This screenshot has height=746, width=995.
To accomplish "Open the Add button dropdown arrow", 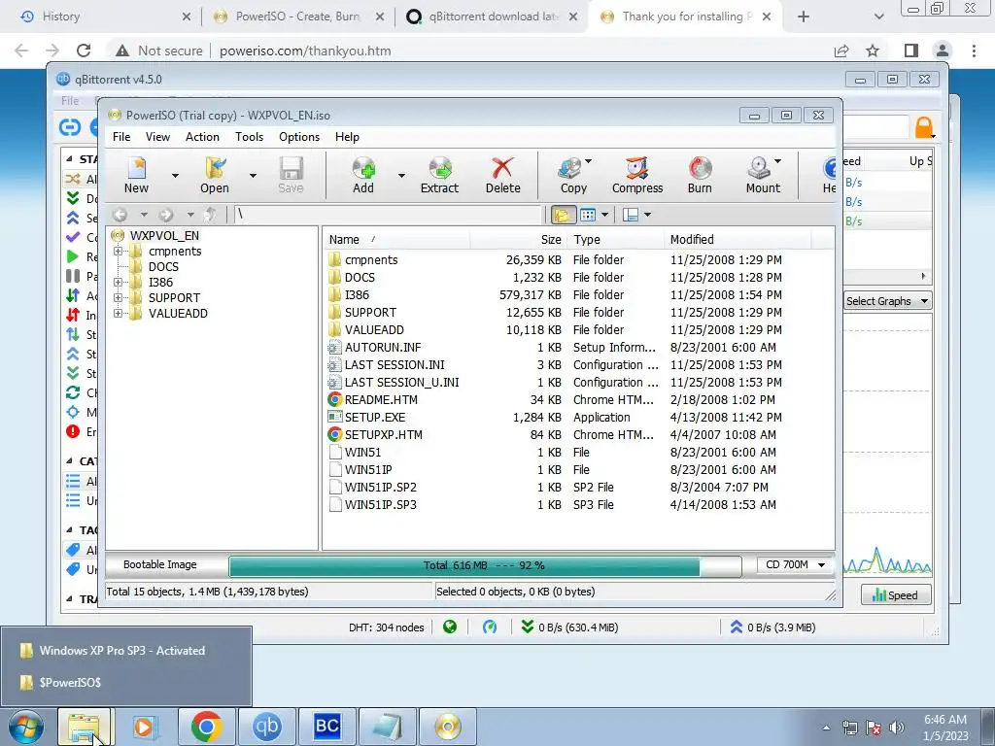I will pos(401,175).
